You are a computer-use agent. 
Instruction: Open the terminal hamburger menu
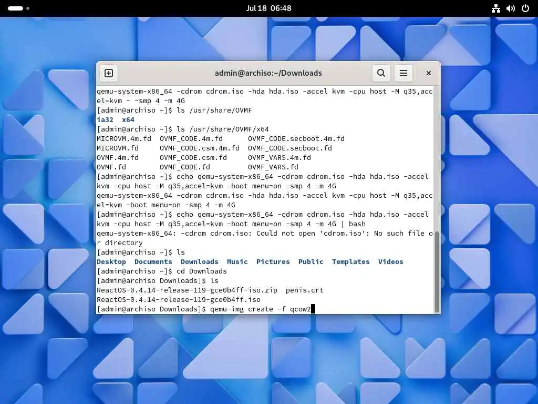403,73
